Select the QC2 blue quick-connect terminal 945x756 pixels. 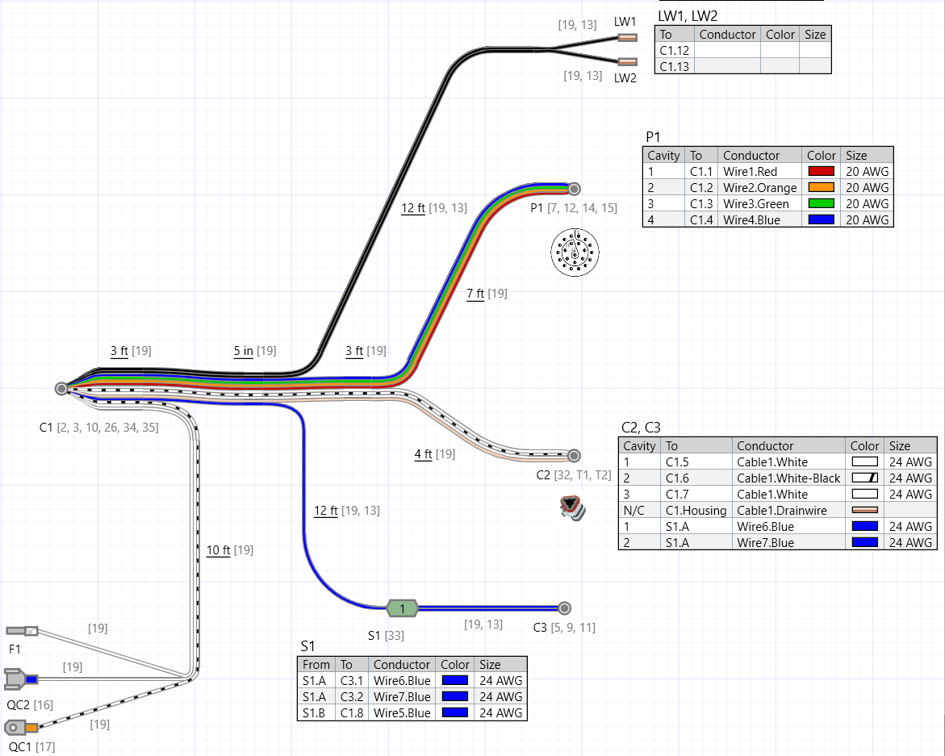click(x=22, y=679)
